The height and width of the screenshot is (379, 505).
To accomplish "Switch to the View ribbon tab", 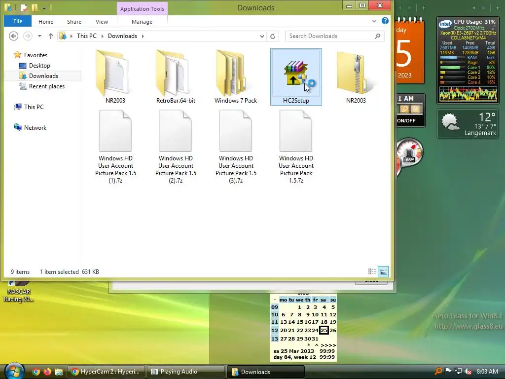I will pyautogui.click(x=102, y=22).
